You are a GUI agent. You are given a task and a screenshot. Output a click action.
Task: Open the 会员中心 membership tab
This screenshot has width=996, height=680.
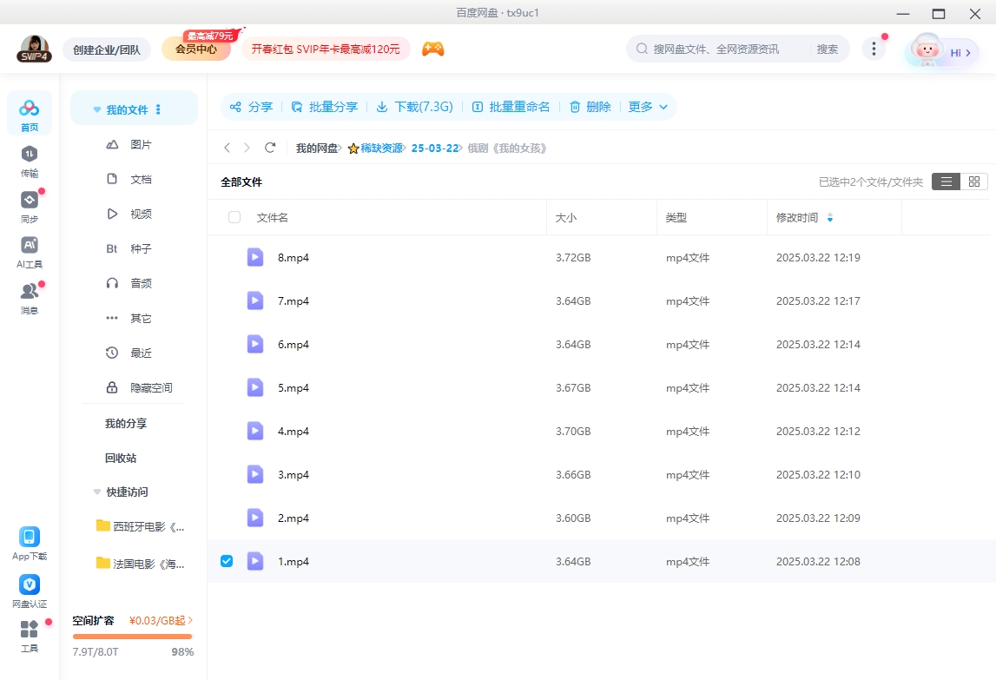pos(198,50)
